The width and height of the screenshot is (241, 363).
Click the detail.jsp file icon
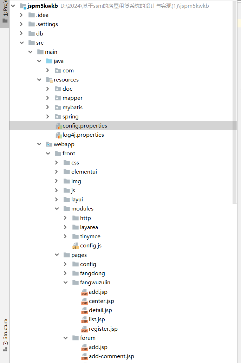click(x=84, y=310)
